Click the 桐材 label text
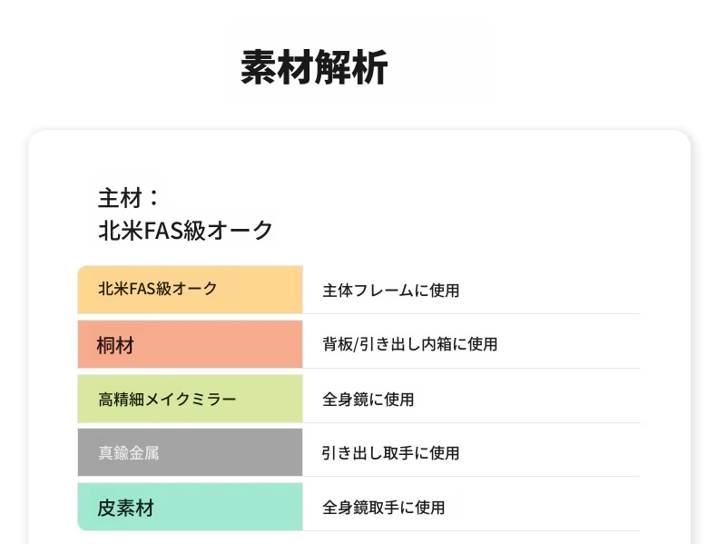The image size is (717, 544). click(x=115, y=345)
